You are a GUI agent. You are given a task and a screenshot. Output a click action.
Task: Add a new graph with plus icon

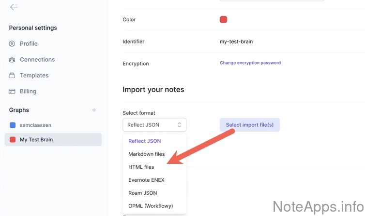94,110
